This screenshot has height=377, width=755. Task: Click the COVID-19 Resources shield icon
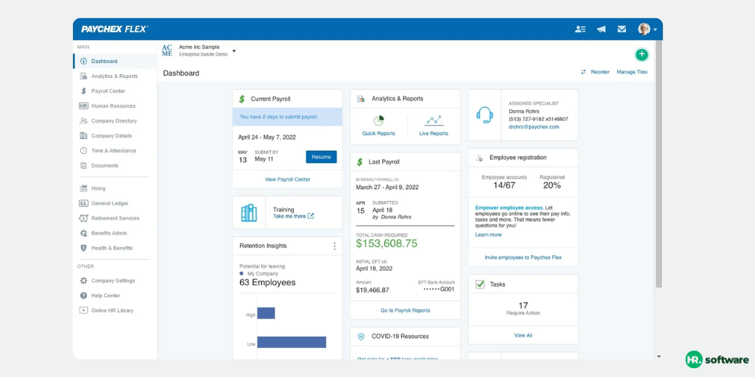tap(361, 337)
